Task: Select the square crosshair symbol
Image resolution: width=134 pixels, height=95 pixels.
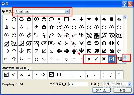Action: click(x=7, y=27)
